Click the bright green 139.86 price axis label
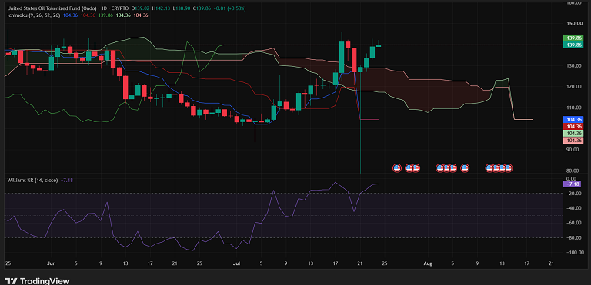This screenshot has height=285, width=591. (573, 38)
